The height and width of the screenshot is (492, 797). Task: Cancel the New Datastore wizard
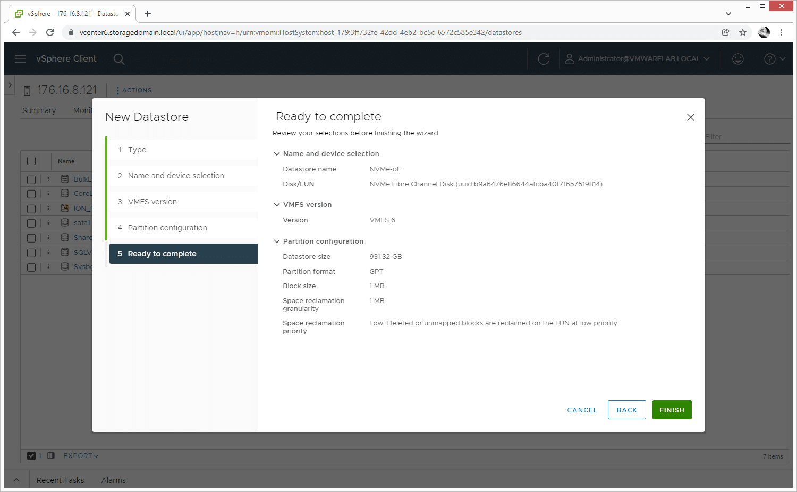pyautogui.click(x=582, y=410)
